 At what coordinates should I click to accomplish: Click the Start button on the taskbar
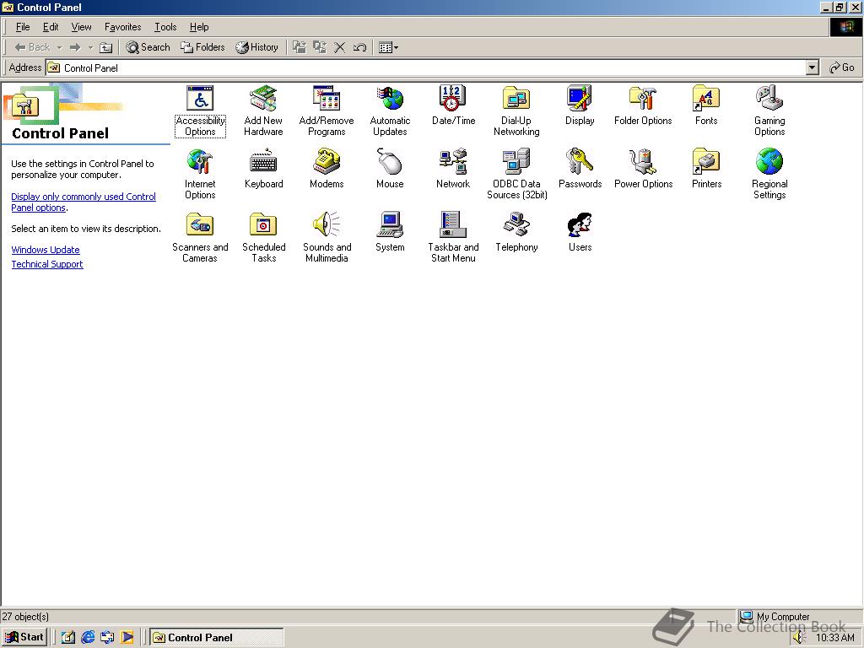click(x=24, y=637)
